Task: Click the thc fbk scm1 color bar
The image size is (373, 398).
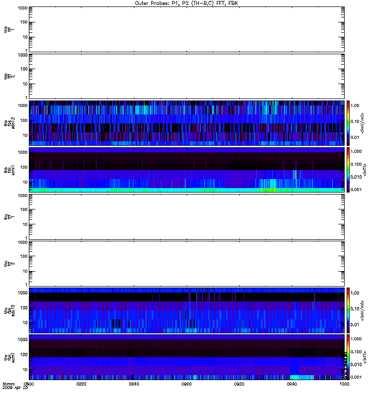Action: [348, 357]
